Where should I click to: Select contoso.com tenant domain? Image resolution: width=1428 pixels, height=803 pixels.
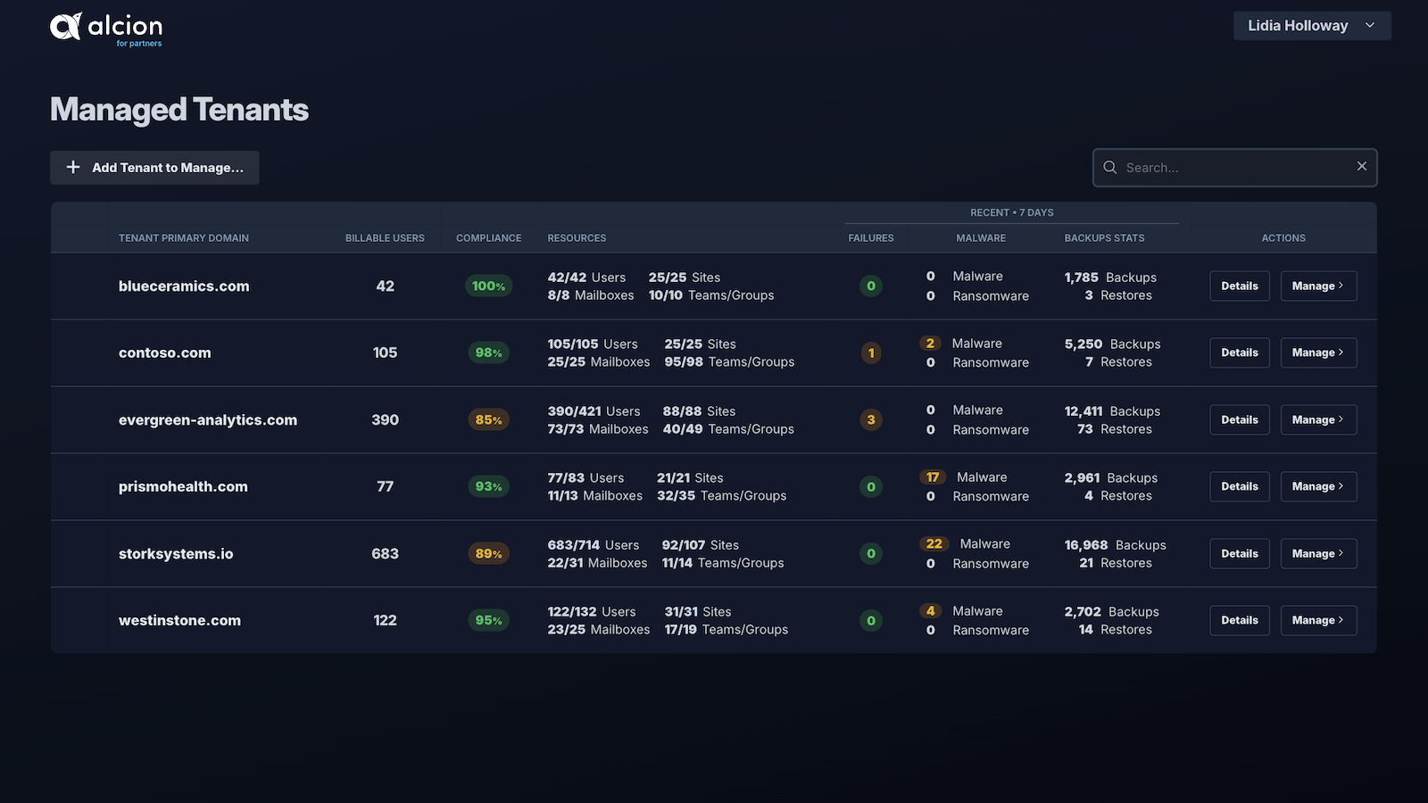click(165, 352)
